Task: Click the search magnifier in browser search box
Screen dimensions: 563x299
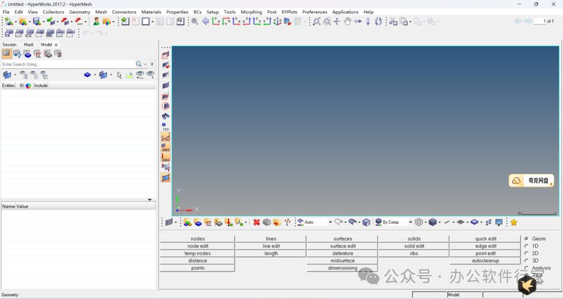Action: coord(139,64)
